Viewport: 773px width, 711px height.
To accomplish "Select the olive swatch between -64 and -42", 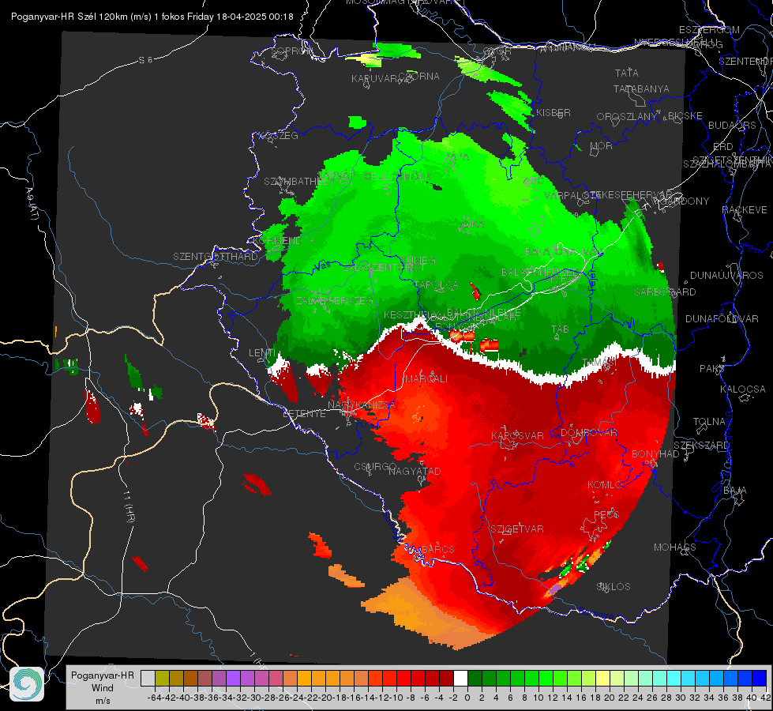I will 162,679.
